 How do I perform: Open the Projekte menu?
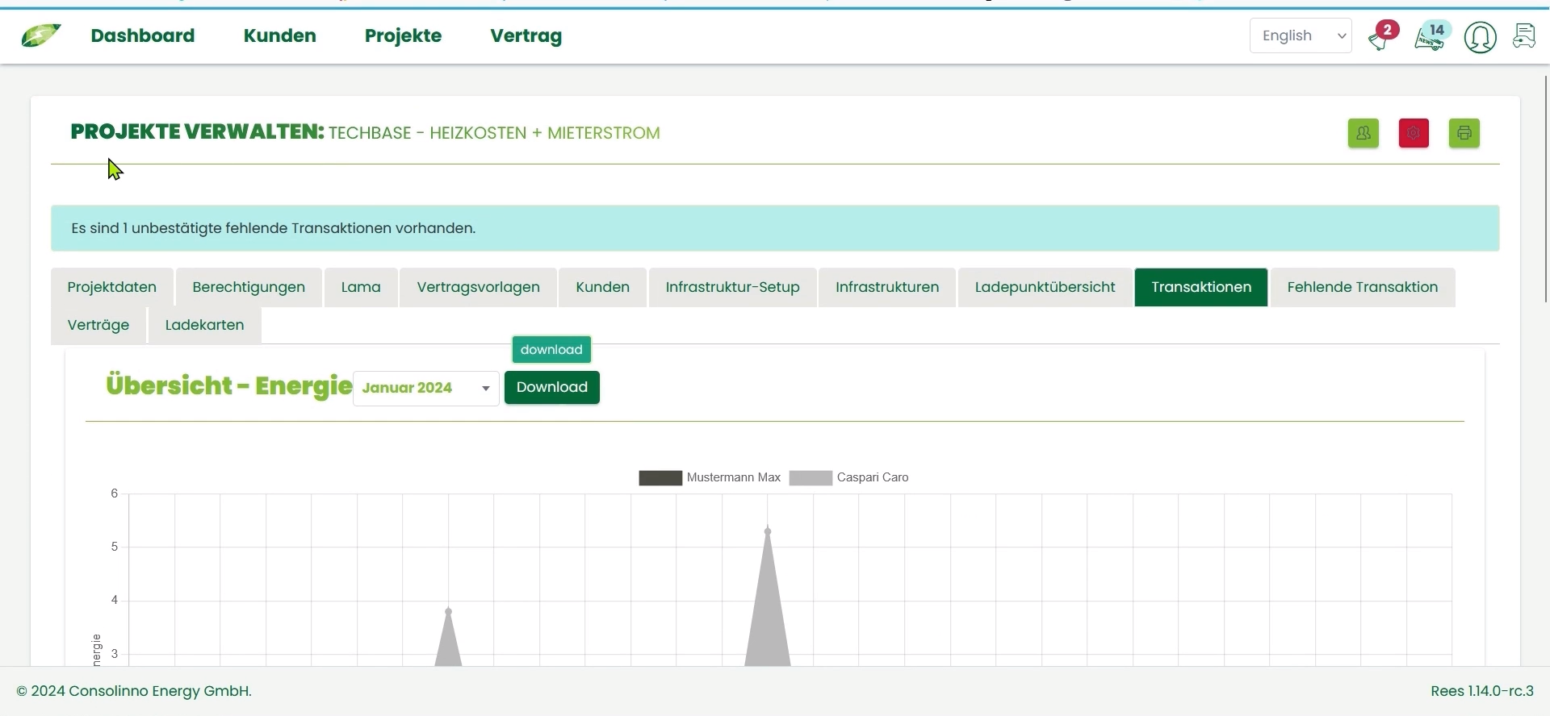point(403,35)
